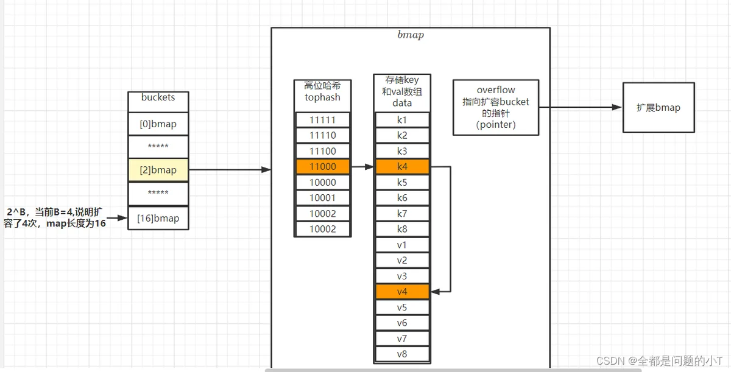Click the [16]bmap bucket cell

pyautogui.click(x=158, y=218)
